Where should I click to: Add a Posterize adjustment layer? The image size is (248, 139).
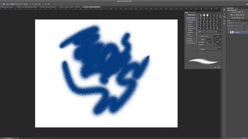coord(234,18)
